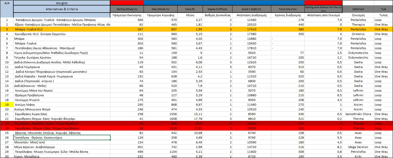Image resolution: width=393 pixels, height=158 pixels.
Task: Click the red cell above "Starting altitude (m)"
Action: [127, 3]
